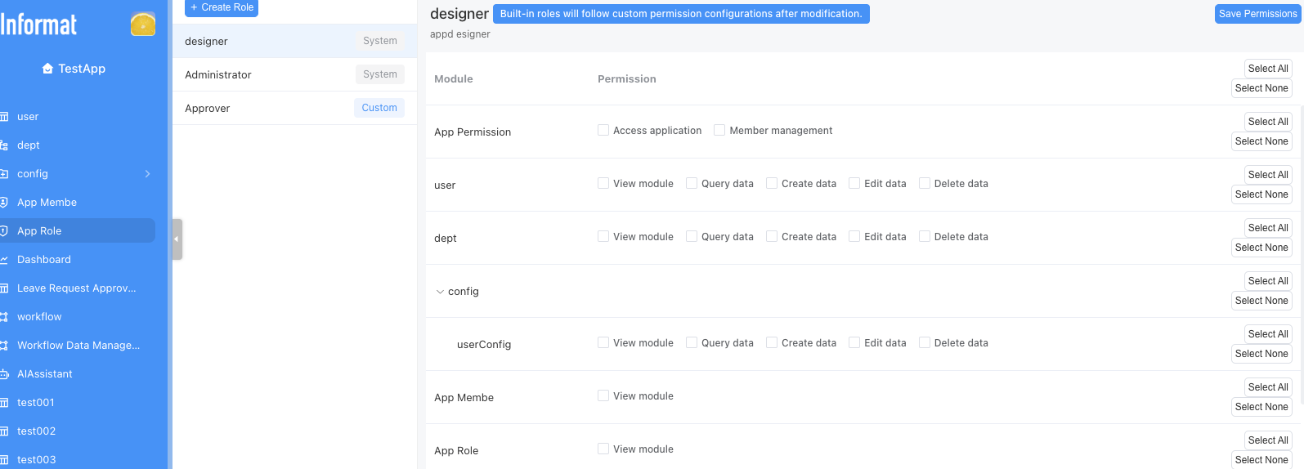Click the workflow icon in sidebar

click(x=4, y=317)
